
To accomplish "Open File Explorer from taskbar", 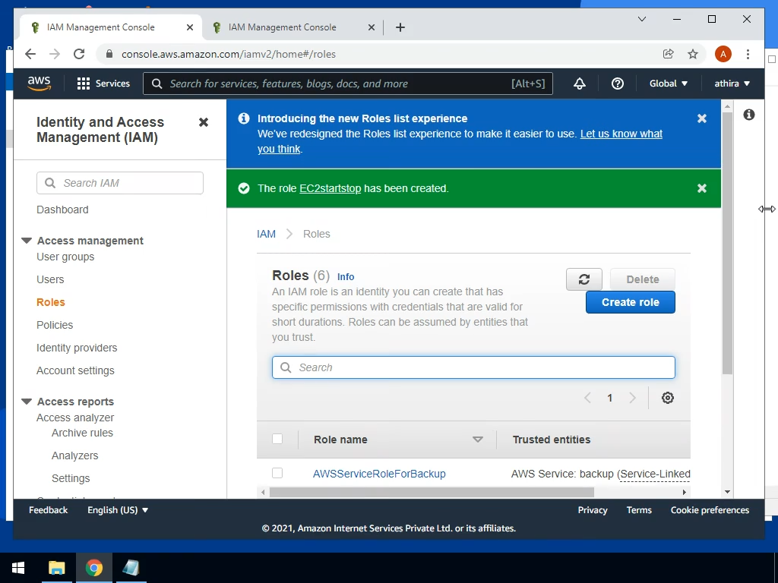I will tap(56, 568).
